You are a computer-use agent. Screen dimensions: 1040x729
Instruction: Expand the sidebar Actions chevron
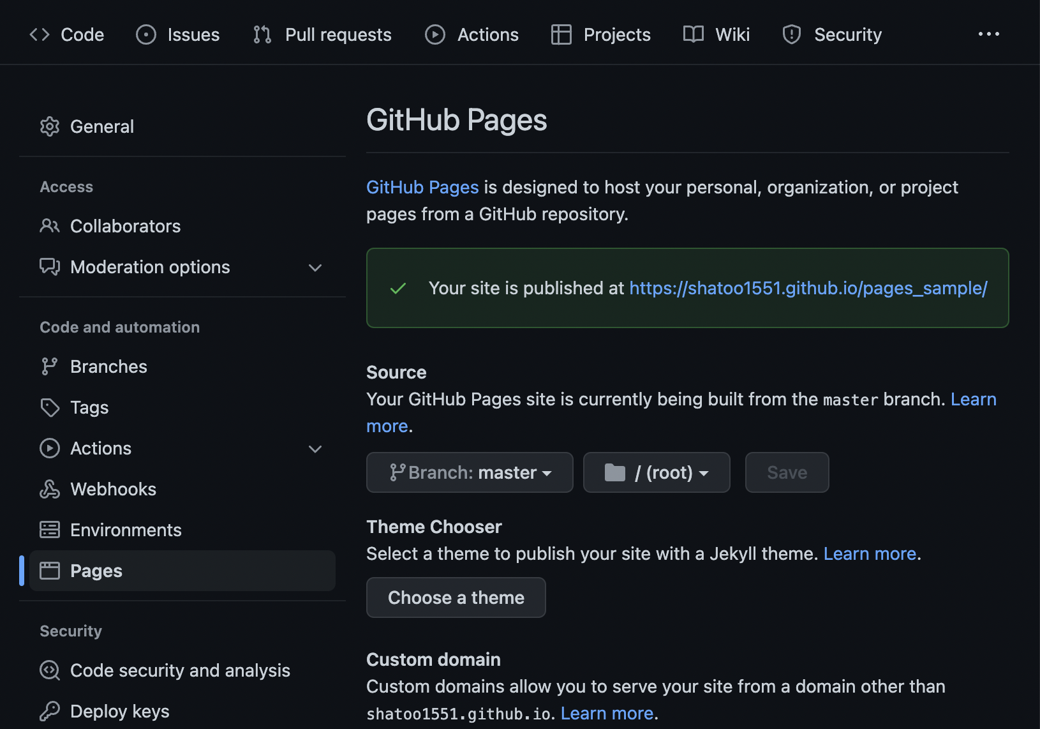[315, 449]
